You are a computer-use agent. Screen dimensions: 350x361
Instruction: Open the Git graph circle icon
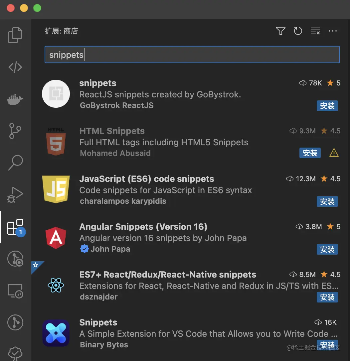(x=15, y=322)
